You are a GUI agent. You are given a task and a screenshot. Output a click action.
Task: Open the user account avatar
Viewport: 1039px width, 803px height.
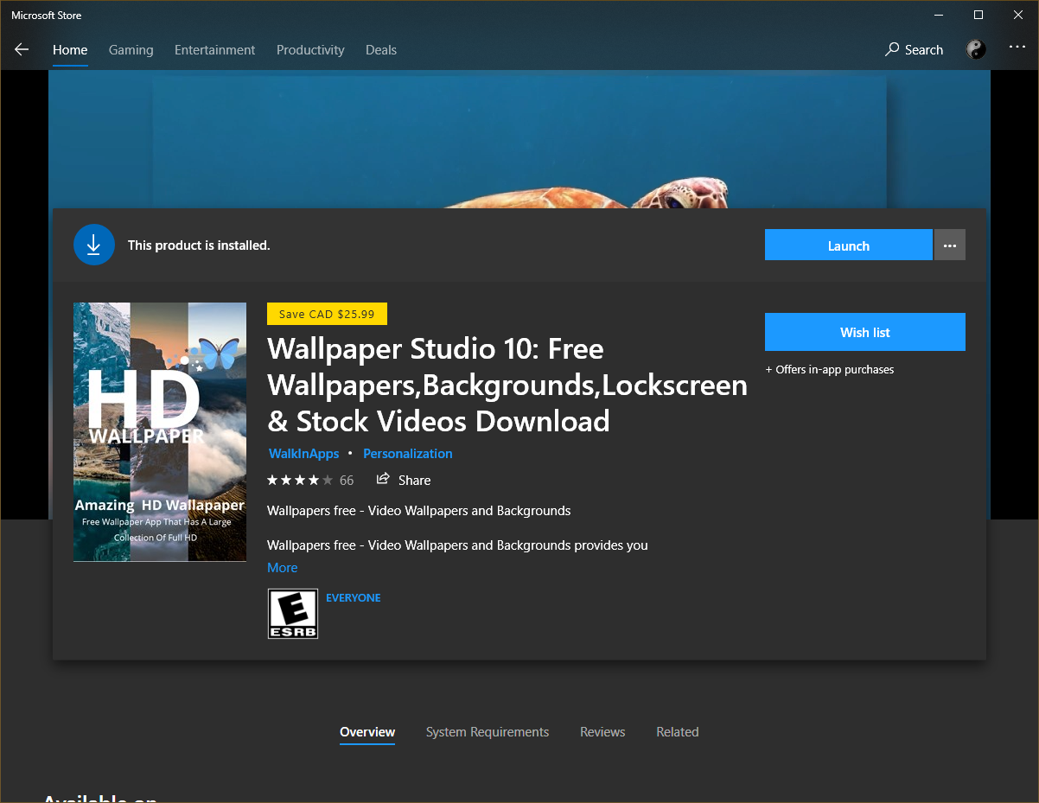[976, 49]
